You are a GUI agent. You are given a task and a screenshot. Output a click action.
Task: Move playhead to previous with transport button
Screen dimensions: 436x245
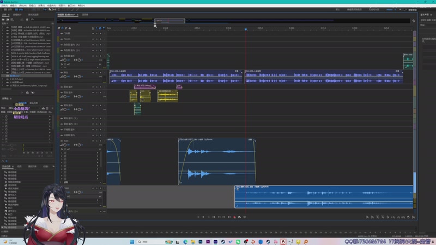214,217
